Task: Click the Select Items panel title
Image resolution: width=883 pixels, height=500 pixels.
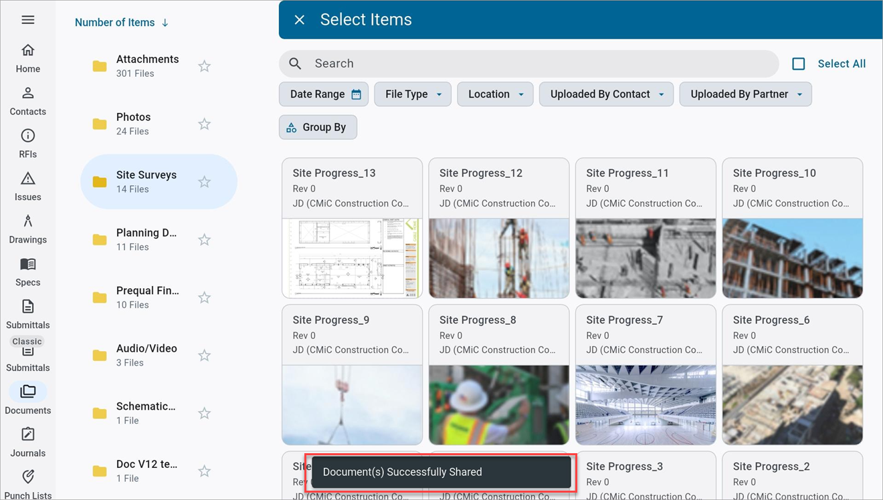Action: pyautogui.click(x=366, y=20)
